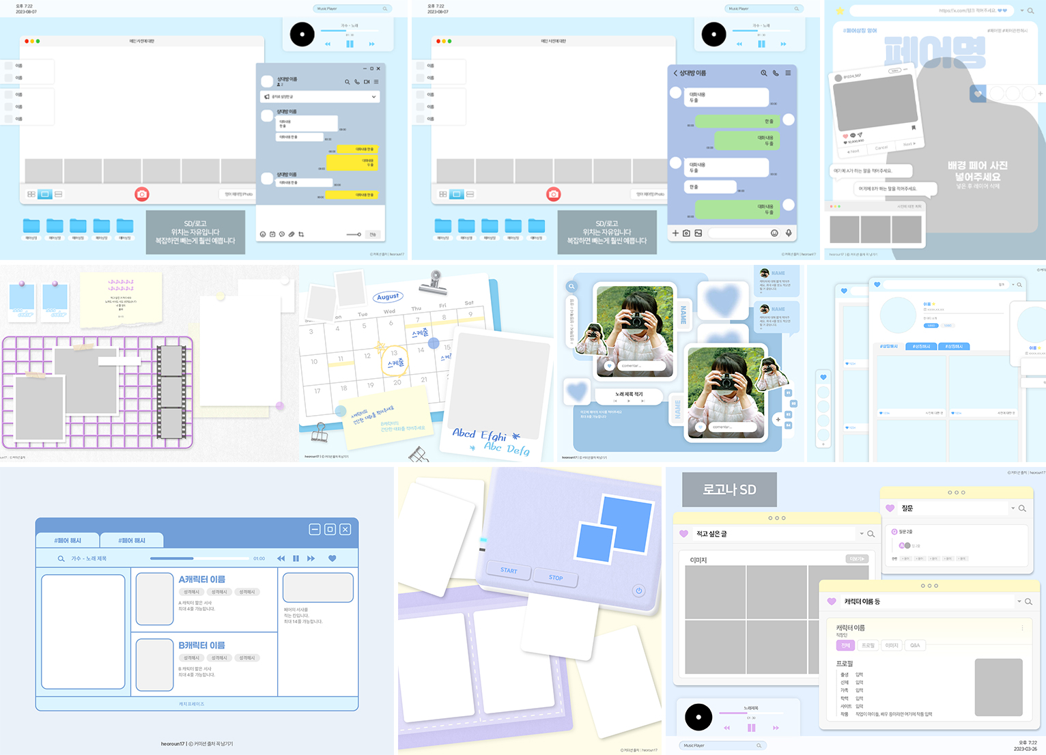
Task: Click blue heart square in 페어명 template
Action: click(978, 94)
